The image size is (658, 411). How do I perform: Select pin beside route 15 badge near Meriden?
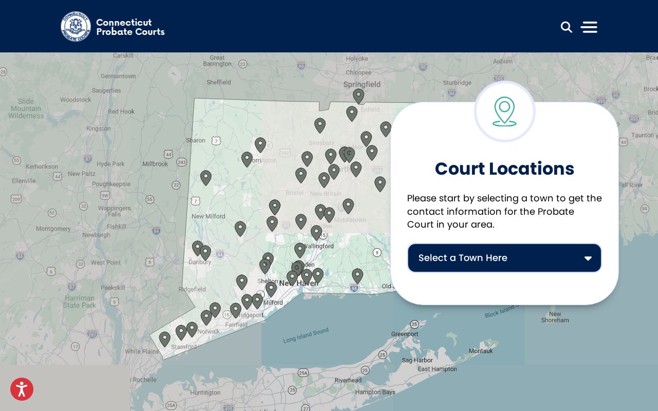[x=316, y=233]
